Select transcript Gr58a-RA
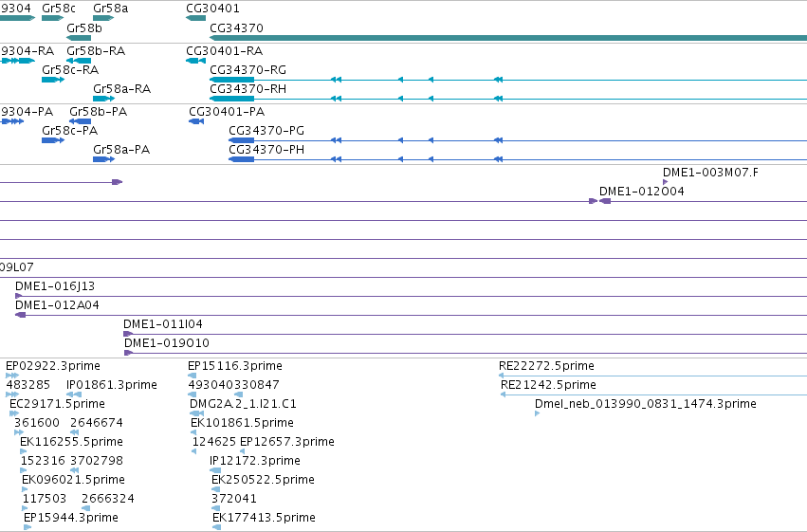This screenshot has height=532, width=807. pos(103,99)
